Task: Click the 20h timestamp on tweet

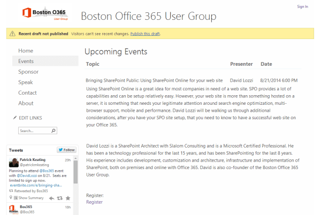Action: click(68, 160)
